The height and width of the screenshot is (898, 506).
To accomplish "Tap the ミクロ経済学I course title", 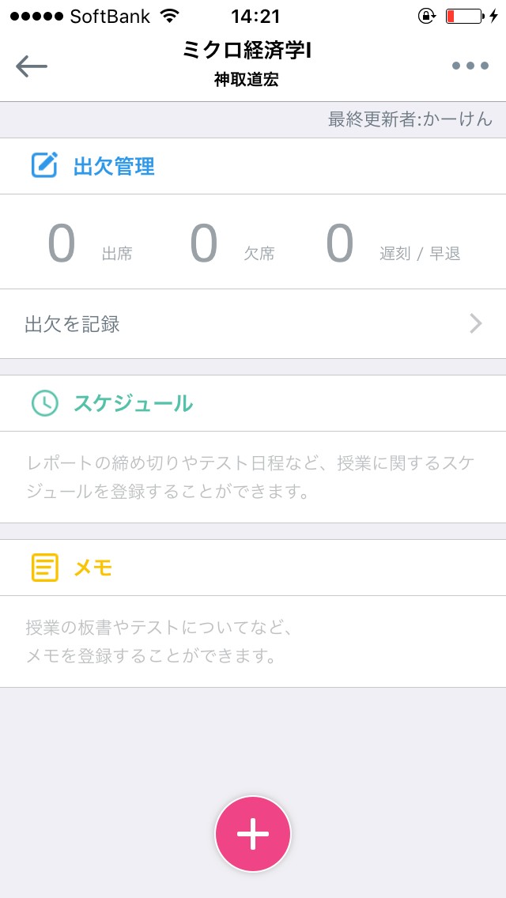I will click(x=247, y=51).
